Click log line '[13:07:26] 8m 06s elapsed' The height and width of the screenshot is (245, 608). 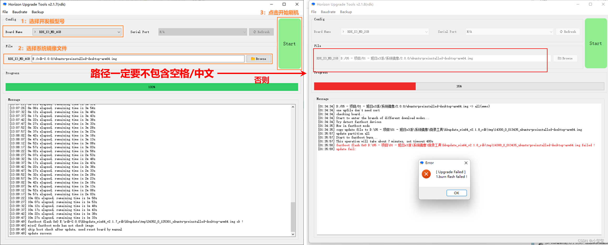(52, 108)
